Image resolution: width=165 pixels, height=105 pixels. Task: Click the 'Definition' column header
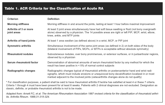[53, 19]
